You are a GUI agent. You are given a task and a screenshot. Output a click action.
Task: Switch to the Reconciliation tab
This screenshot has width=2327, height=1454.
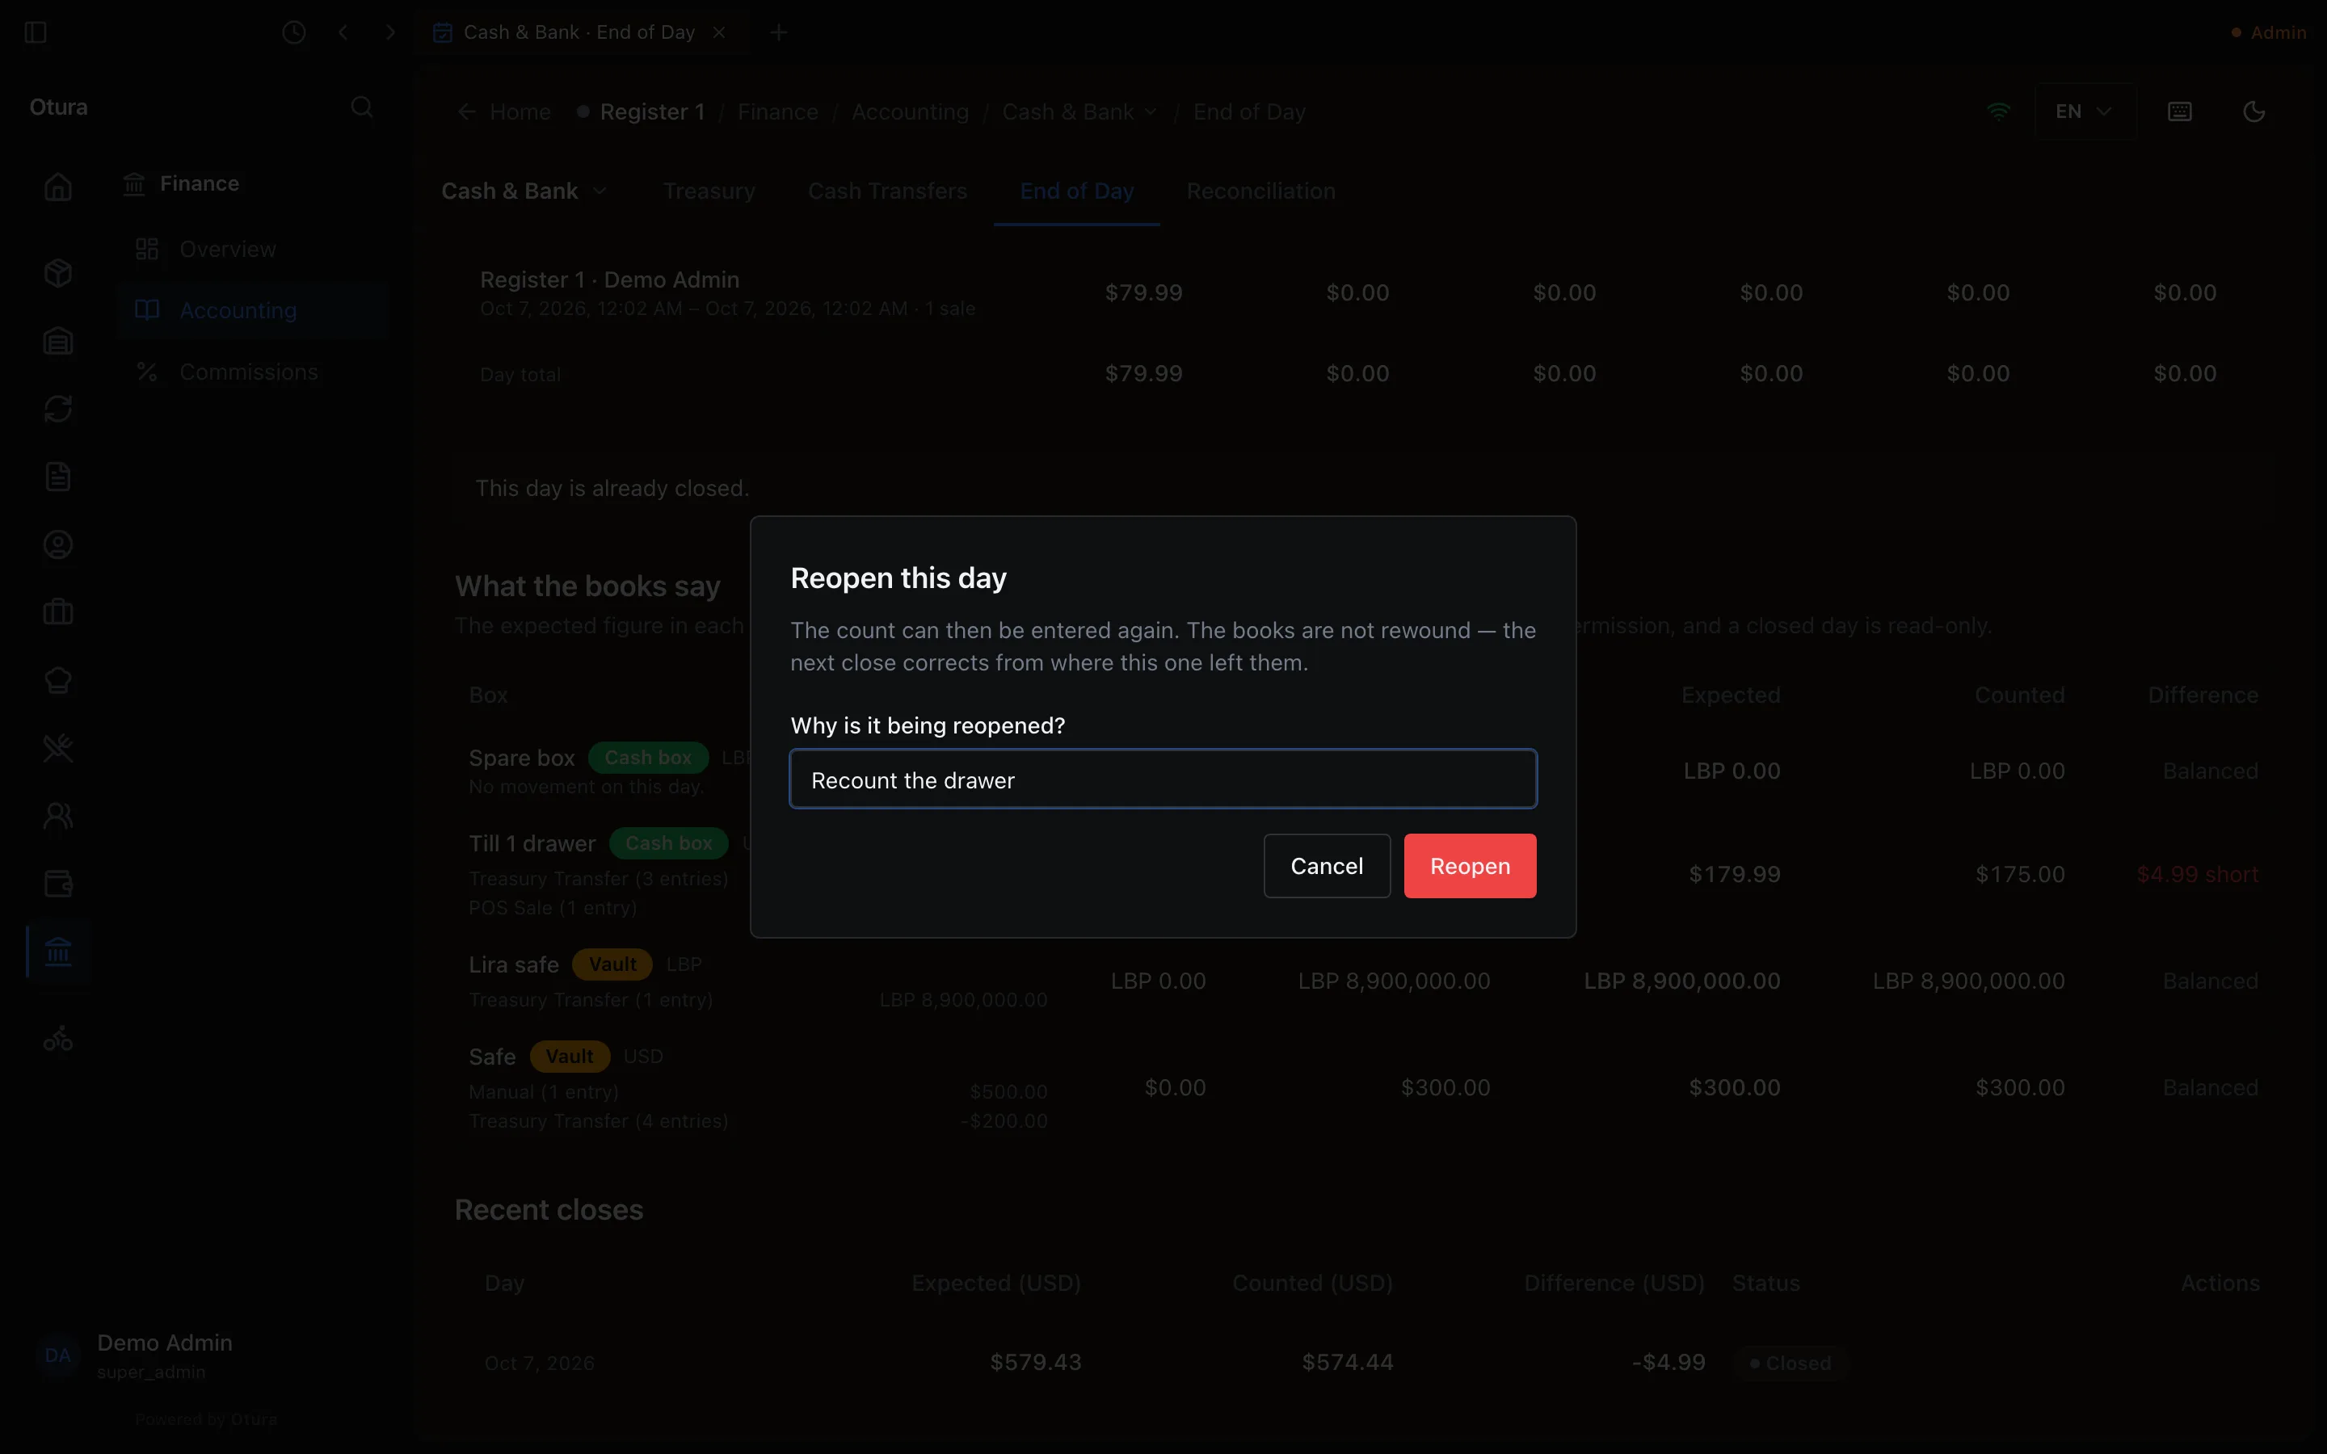[x=1260, y=191]
